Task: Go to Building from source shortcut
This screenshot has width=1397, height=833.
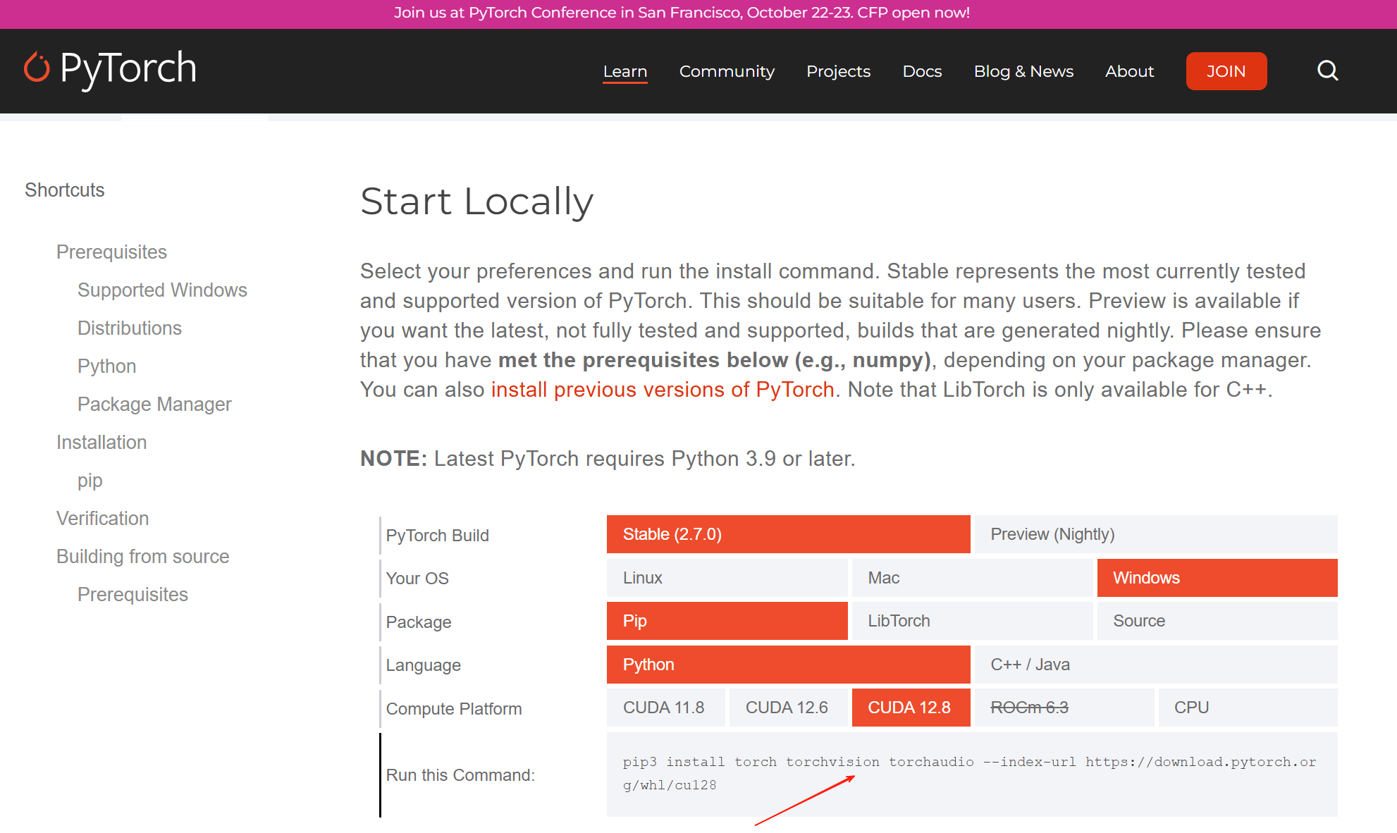Action: [x=142, y=557]
